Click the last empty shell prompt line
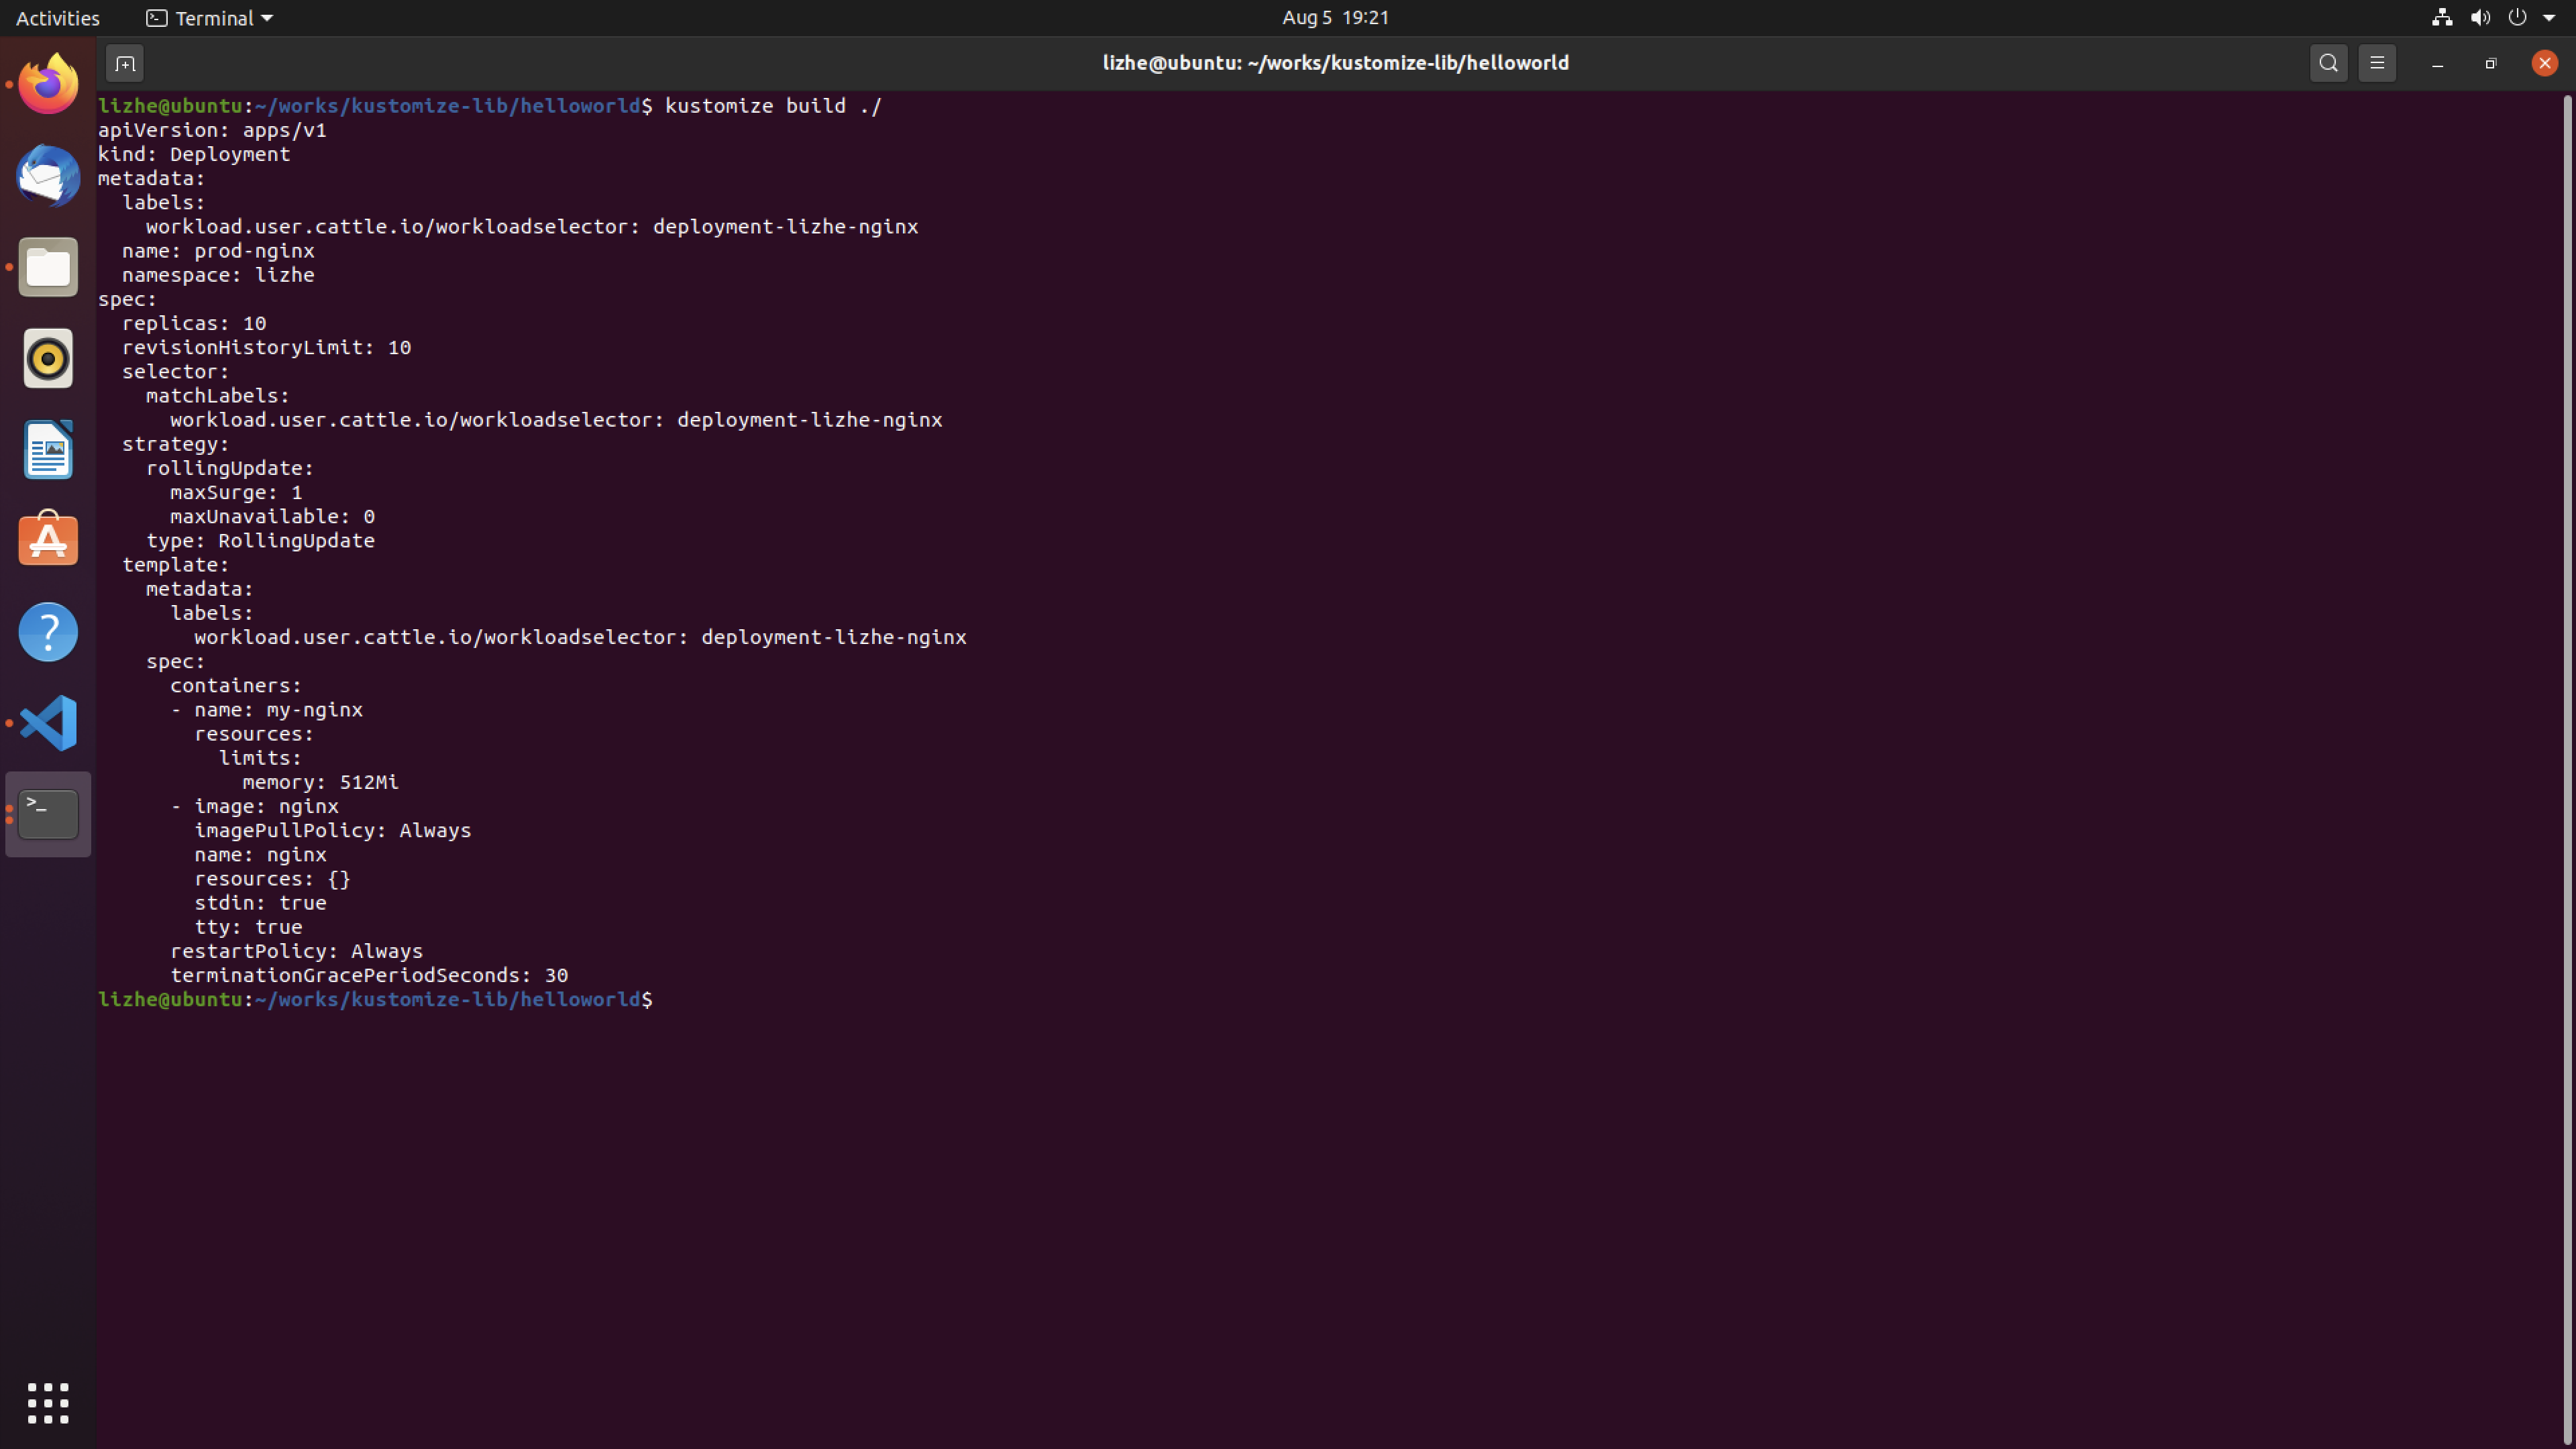This screenshot has width=2576, height=1449. (375, 999)
